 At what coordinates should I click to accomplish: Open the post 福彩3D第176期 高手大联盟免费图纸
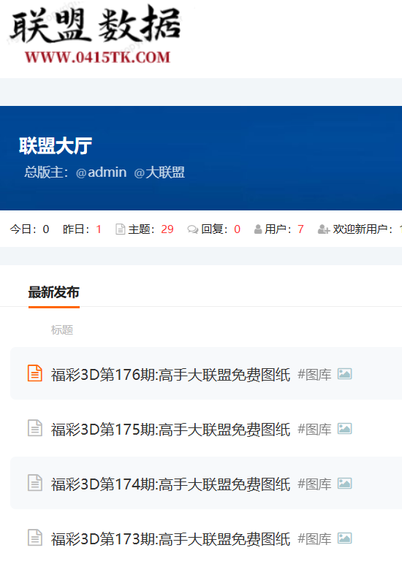point(170,375)
